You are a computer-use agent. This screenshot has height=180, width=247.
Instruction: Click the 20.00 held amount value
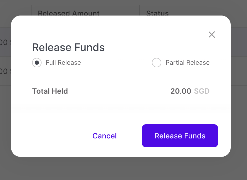pos(181,91)
